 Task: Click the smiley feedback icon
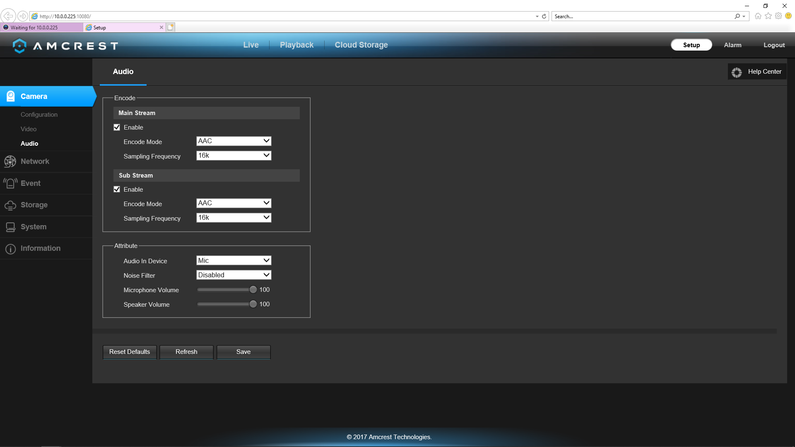point(788,16)
